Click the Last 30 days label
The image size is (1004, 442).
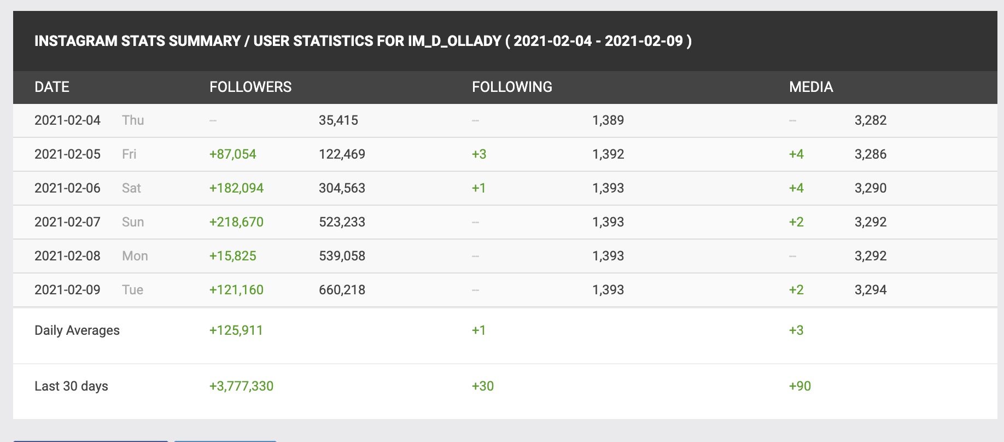pyautogui.click(x=71, y=386)
